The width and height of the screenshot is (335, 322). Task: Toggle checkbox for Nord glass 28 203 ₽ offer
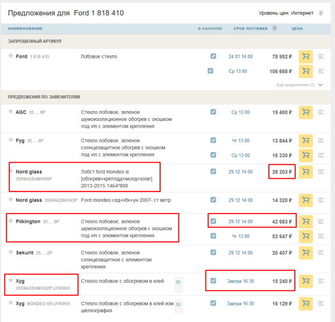point(213,171)
